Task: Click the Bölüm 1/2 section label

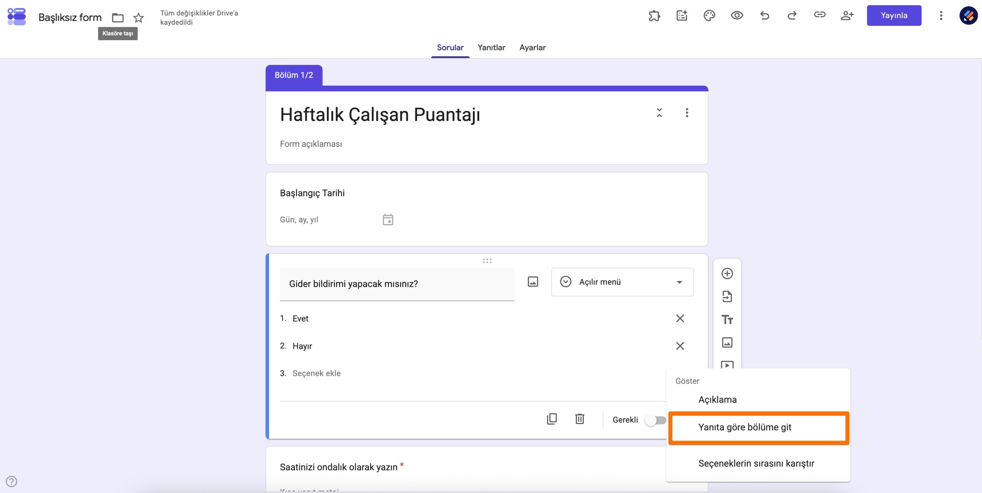Action: [294, 75]
